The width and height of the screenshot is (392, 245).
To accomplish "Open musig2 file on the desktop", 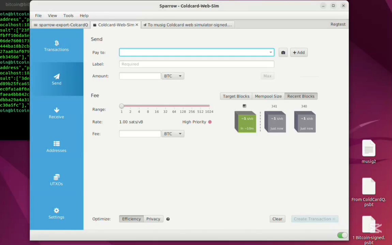I will pyautogui.click(x=369, y=152).
